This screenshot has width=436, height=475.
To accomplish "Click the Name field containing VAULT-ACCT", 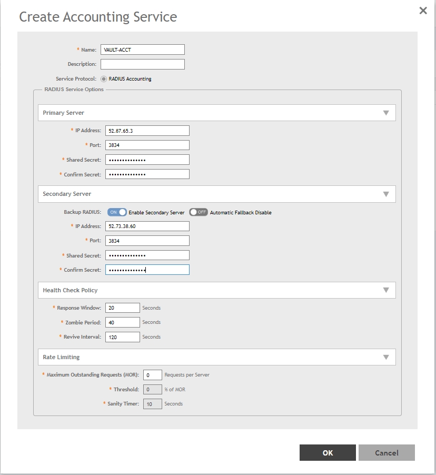I will pyautogui.click(x=142, y=50).
